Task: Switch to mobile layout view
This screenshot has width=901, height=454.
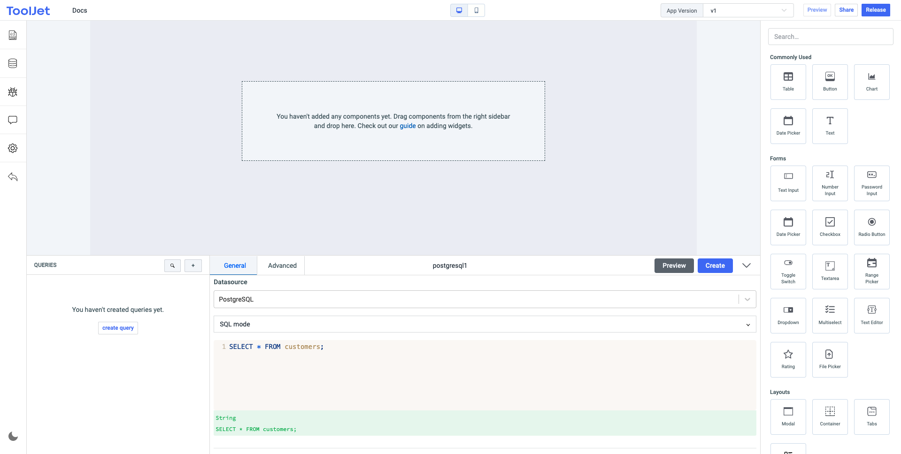Action: pyautogui.click(x=476, y=10)
